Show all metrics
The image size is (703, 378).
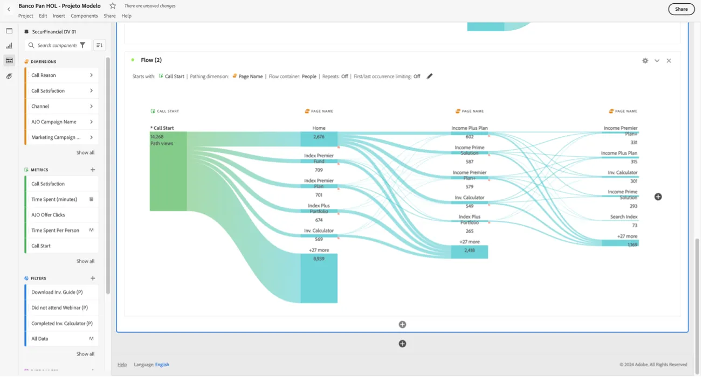point(85,261)
